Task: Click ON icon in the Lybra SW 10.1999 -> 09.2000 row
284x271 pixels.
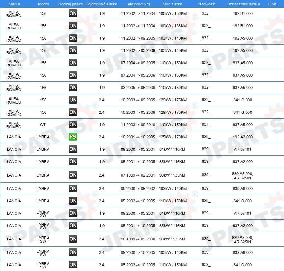Action: (x=73, y=239)
